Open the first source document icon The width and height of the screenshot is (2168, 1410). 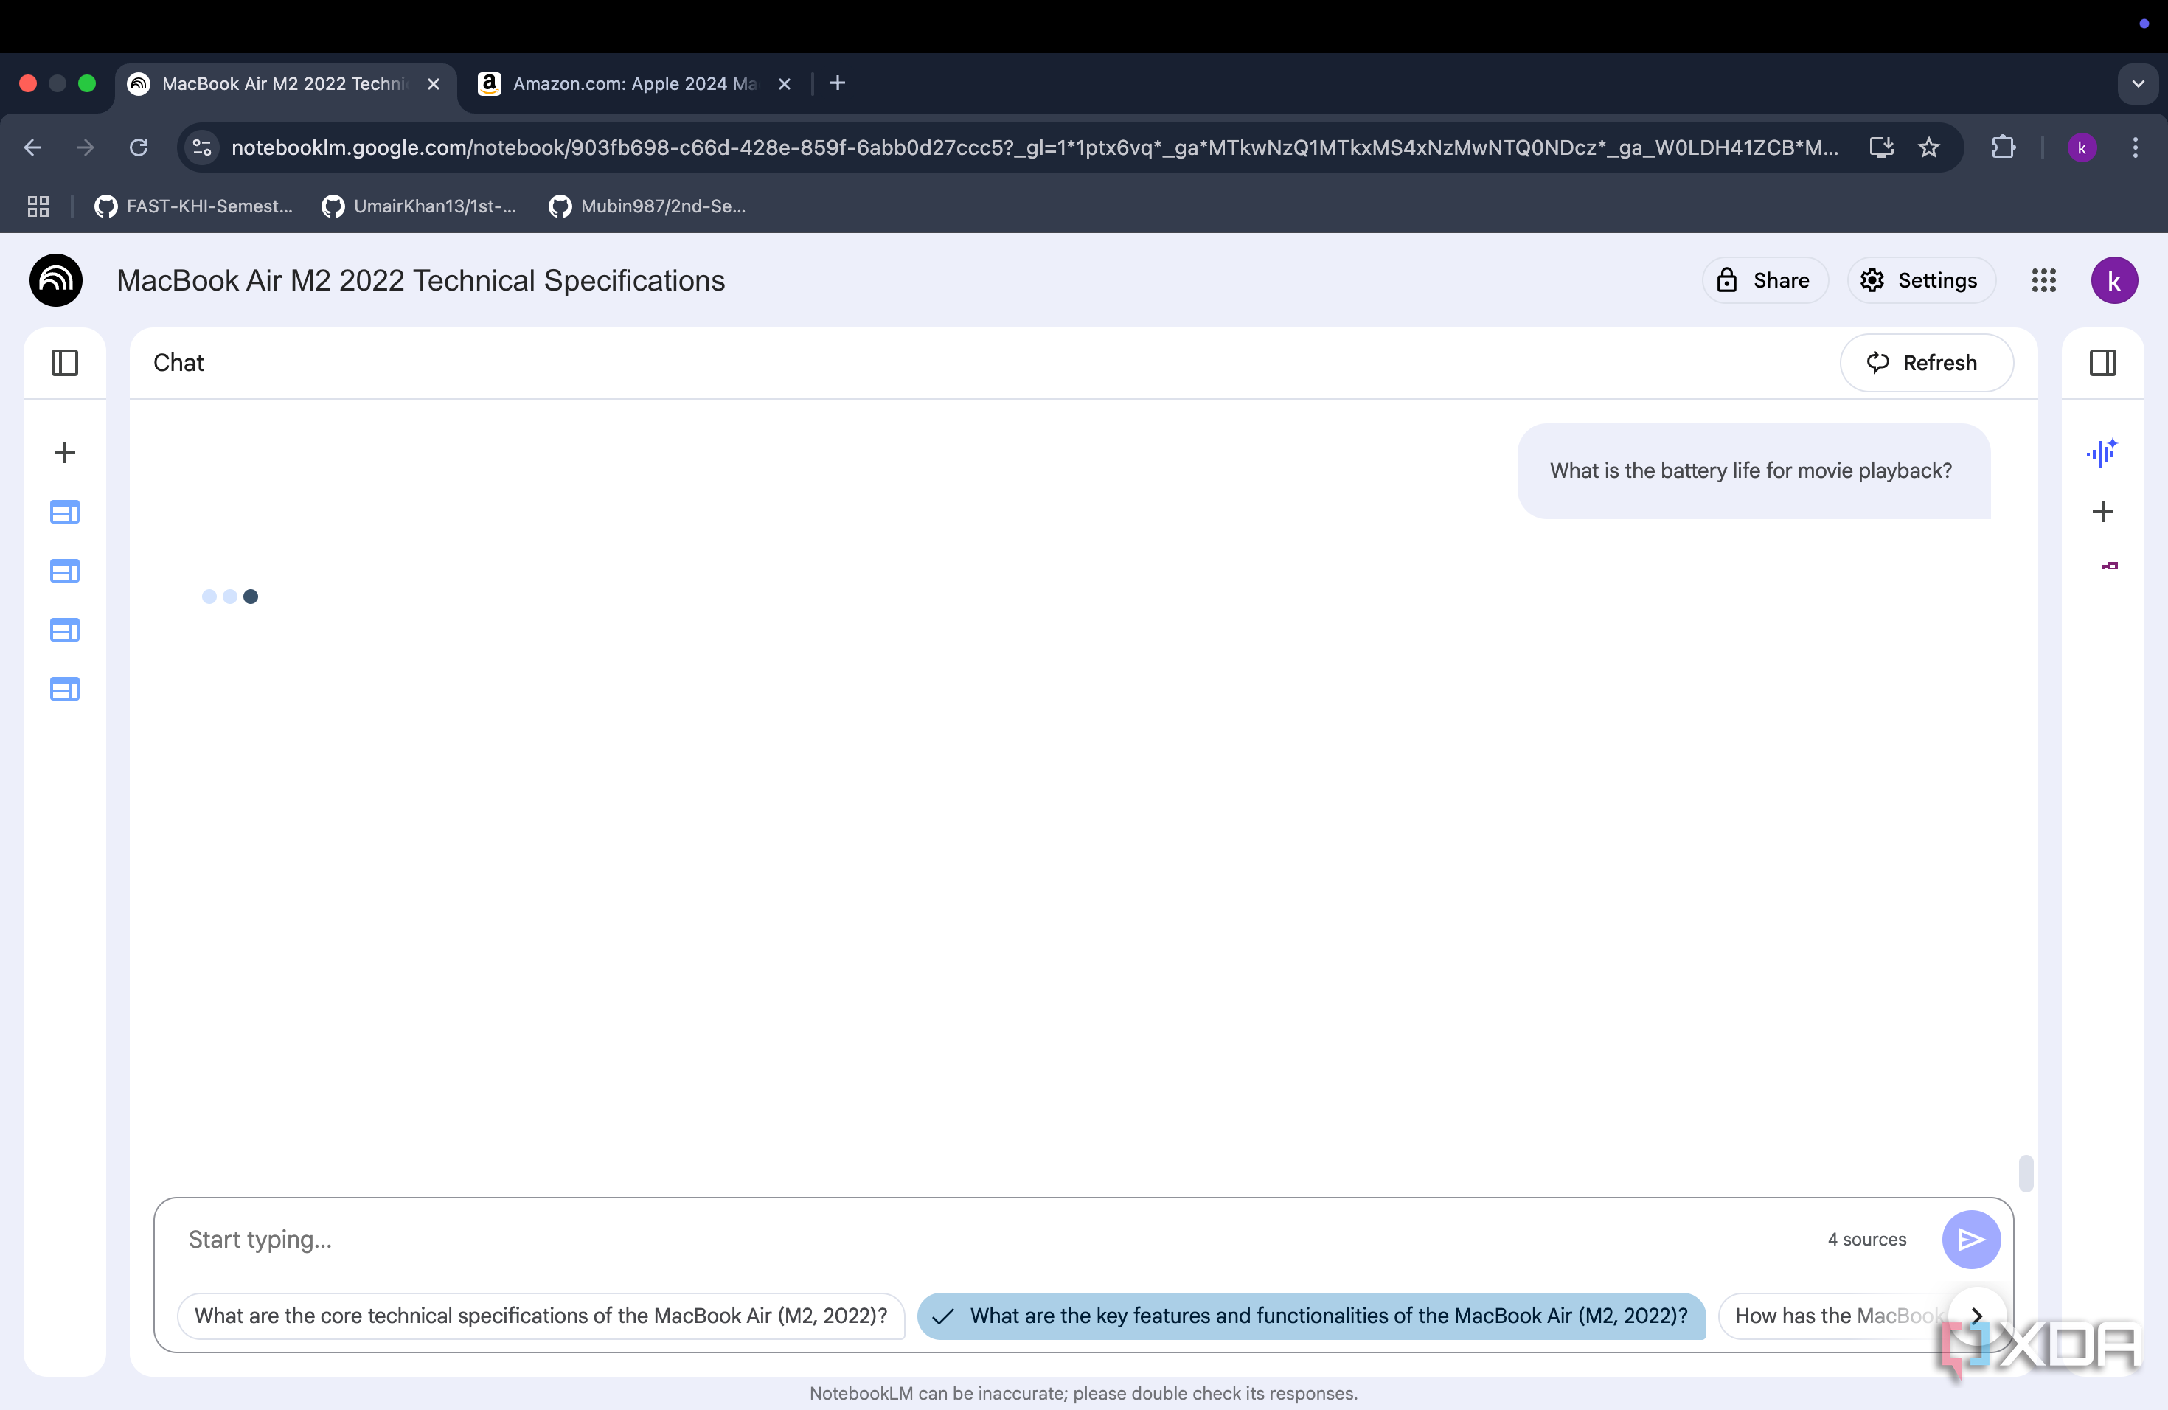point(65,512)
